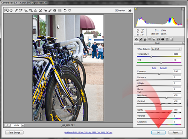The width and height of the screenshot is (188, 139).
Task: Rotate image 90° clockwise
Action: click(70, 10)
